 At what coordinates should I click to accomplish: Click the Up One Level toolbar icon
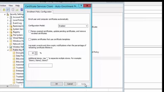pyautogui.click(x=4, y=10)
